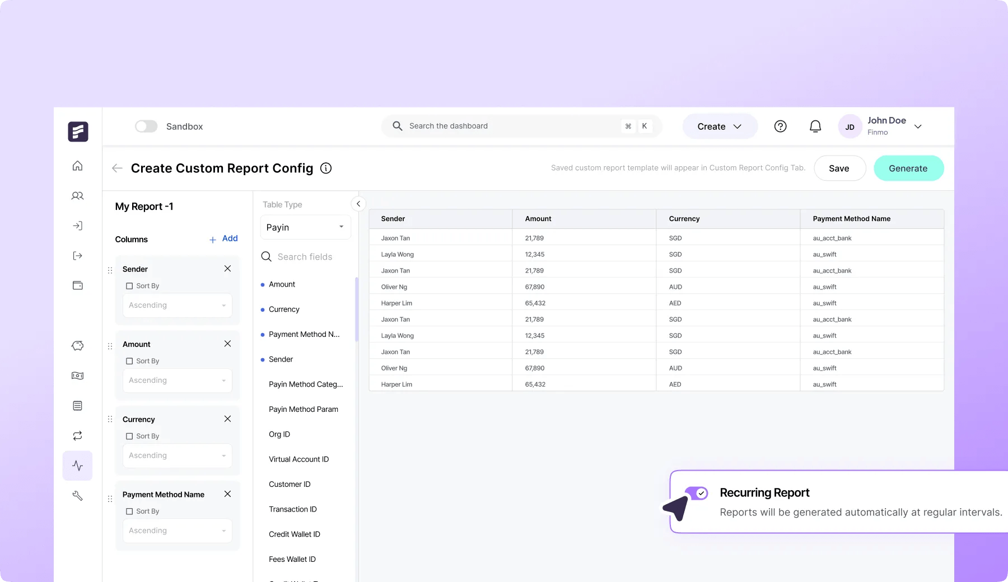Click the Generate button
Image resolution: width=1008 pixels, height=582 pixels.
(908, 168)
